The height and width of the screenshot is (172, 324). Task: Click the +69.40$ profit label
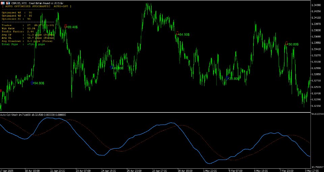[72, 27]
